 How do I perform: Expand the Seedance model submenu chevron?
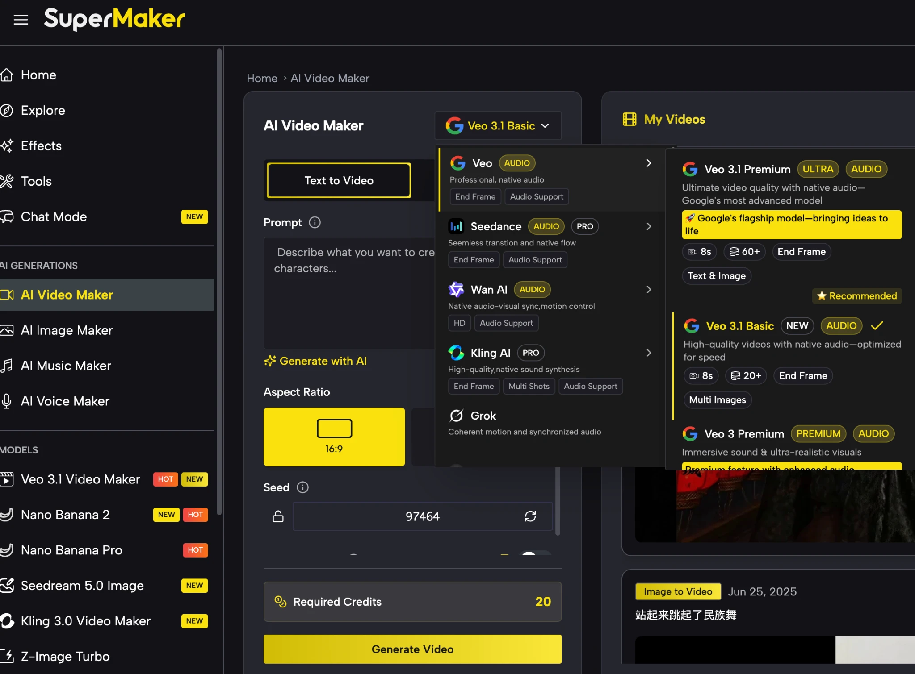point(648,226)
